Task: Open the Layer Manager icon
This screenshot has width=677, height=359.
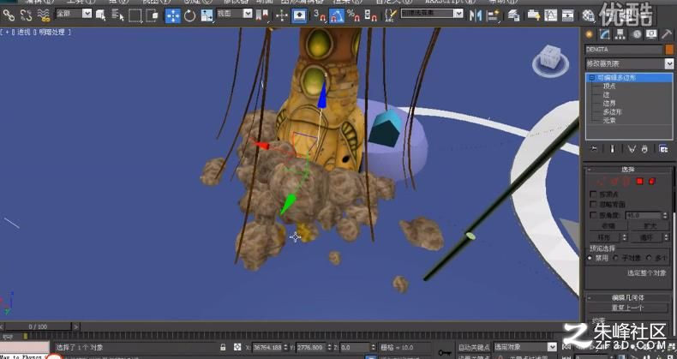Action: [x=513, y=15]
